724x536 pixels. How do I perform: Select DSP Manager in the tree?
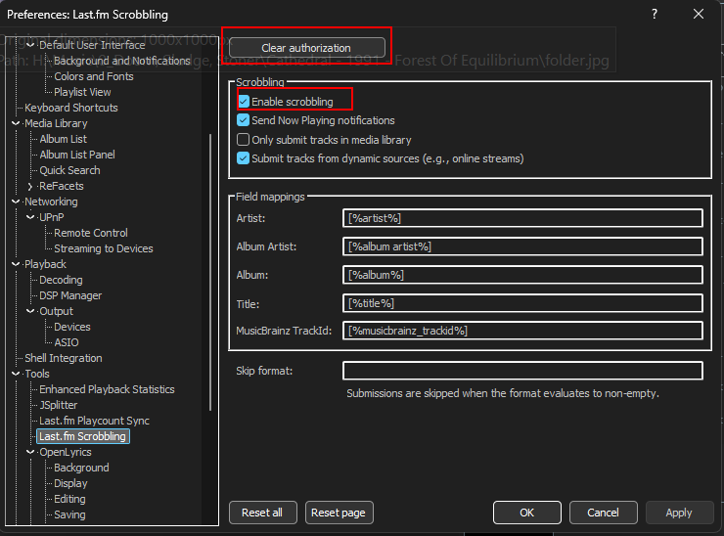click(x=70, y=295)
